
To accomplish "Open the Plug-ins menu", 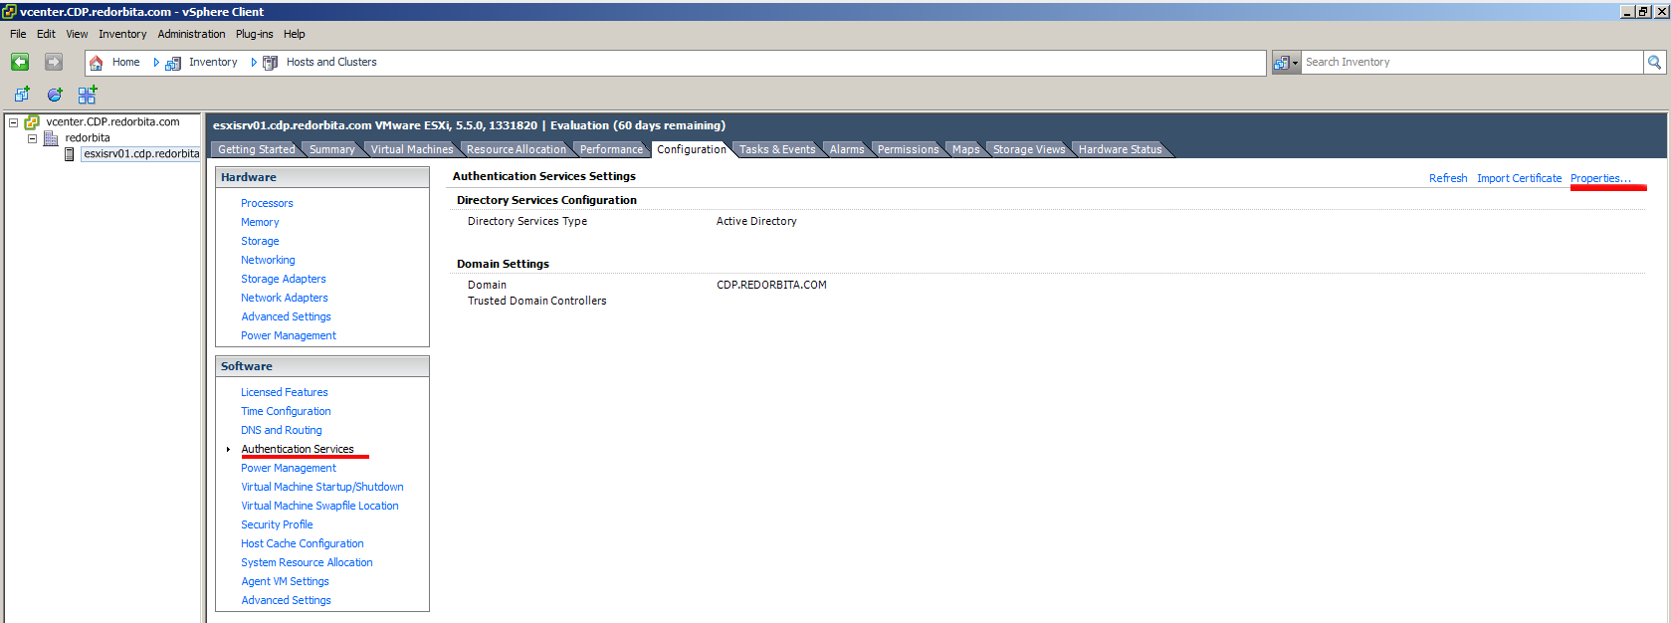I will [254, 34].
